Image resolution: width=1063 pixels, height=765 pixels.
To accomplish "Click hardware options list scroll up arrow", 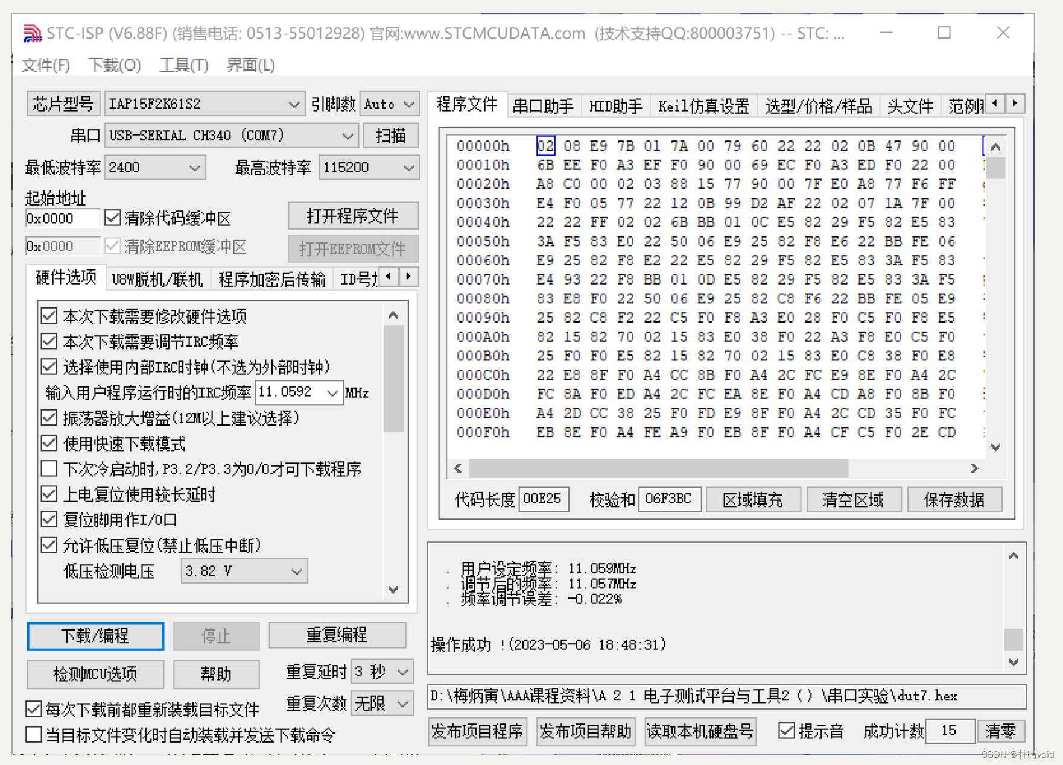I will pos(393,315).
